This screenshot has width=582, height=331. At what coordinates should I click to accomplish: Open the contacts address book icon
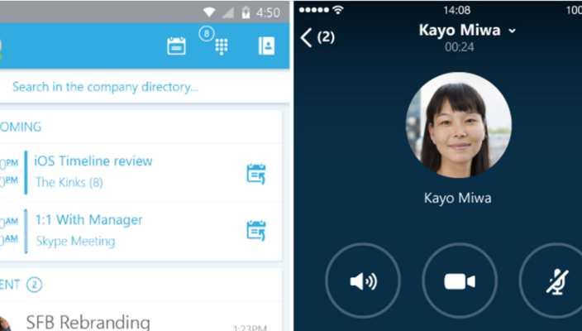pos(266,46)
